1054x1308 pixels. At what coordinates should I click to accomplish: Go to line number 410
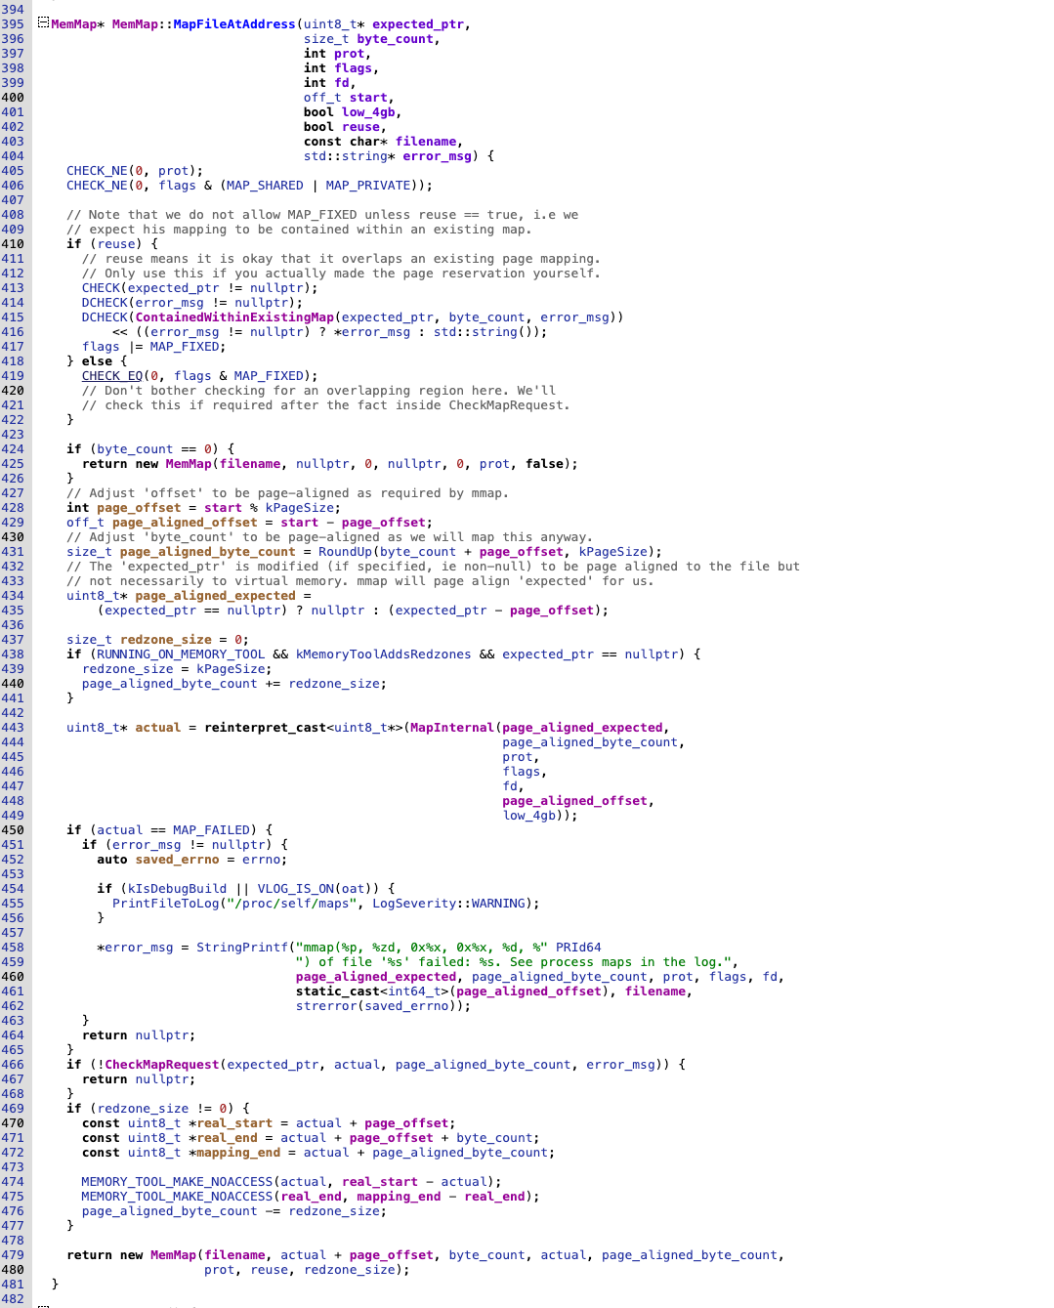coord(13,244)
